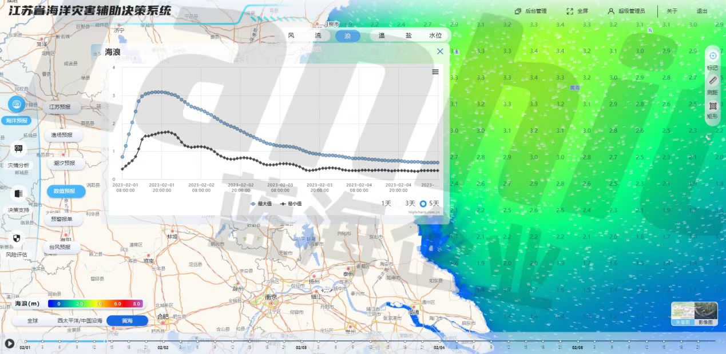Select the 决策支持 sidebar icon

click(x=18, y=194)
